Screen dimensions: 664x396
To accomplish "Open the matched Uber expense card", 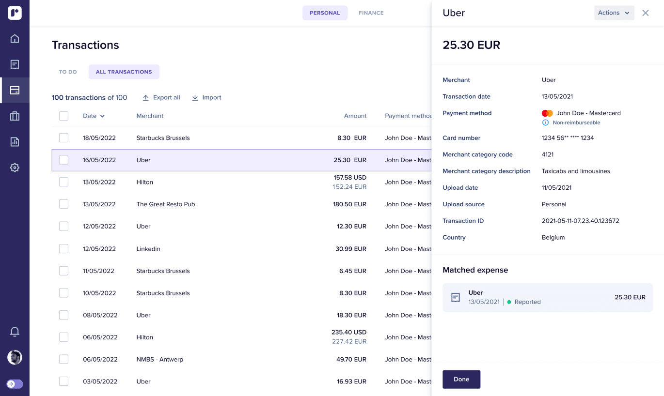I will coord(547,297).
